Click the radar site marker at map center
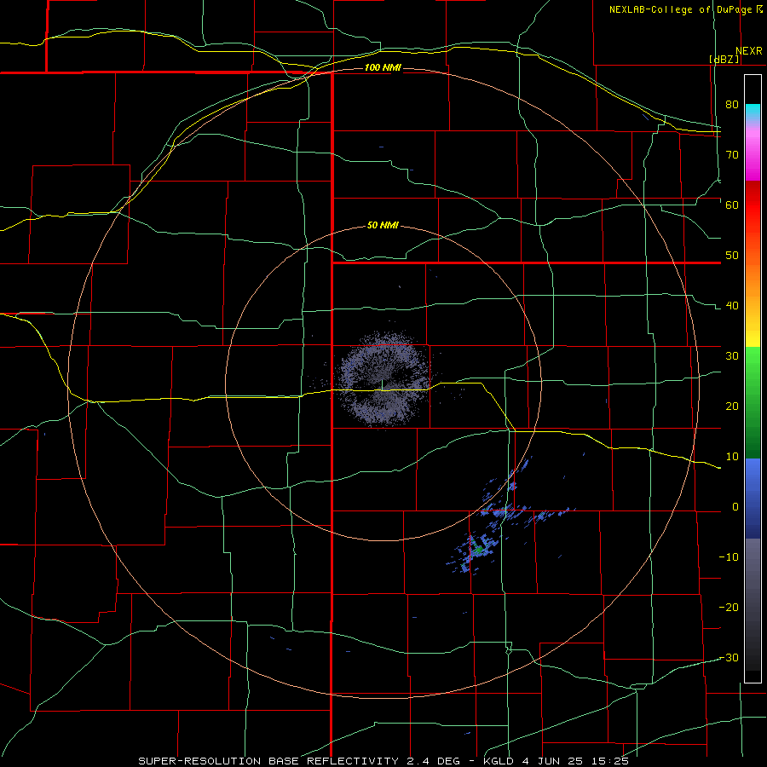 (382, 384)
